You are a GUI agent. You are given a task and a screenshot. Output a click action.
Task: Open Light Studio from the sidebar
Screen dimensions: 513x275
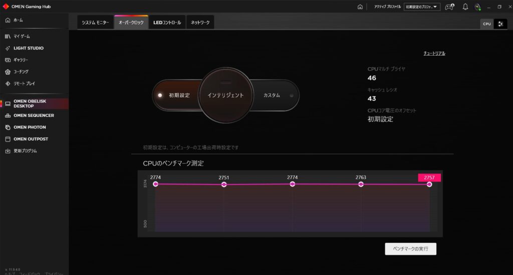[29, 48]
